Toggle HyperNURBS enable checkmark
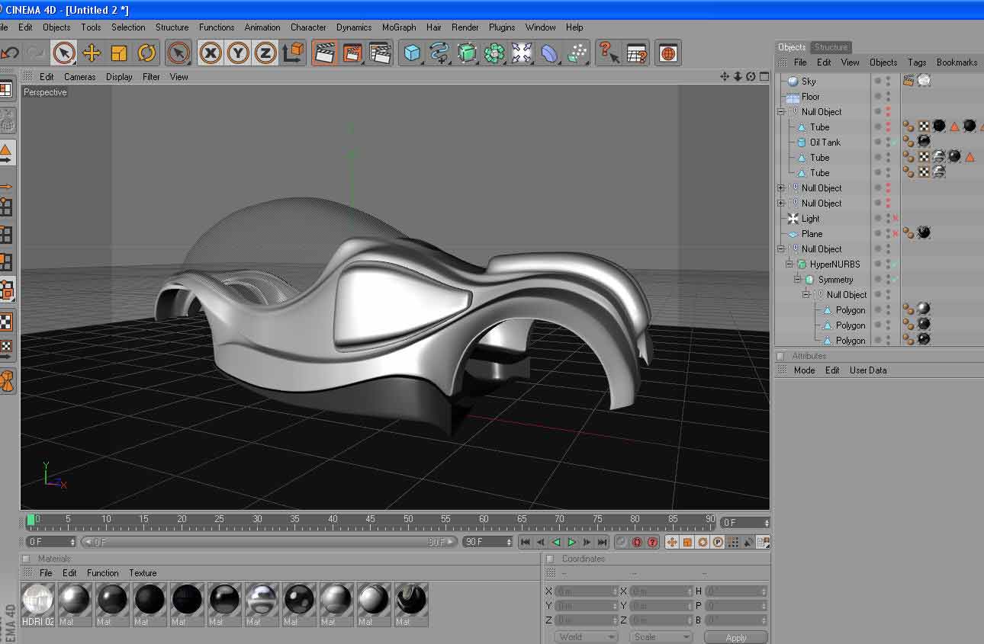Image resolution: width=984 pixels, height=644 pixels. [x=896, y=264]
